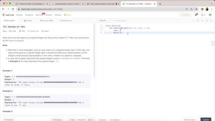Go back to the previous page in Chrome
This screenshot has width=215, height=121.
[3, 9]
